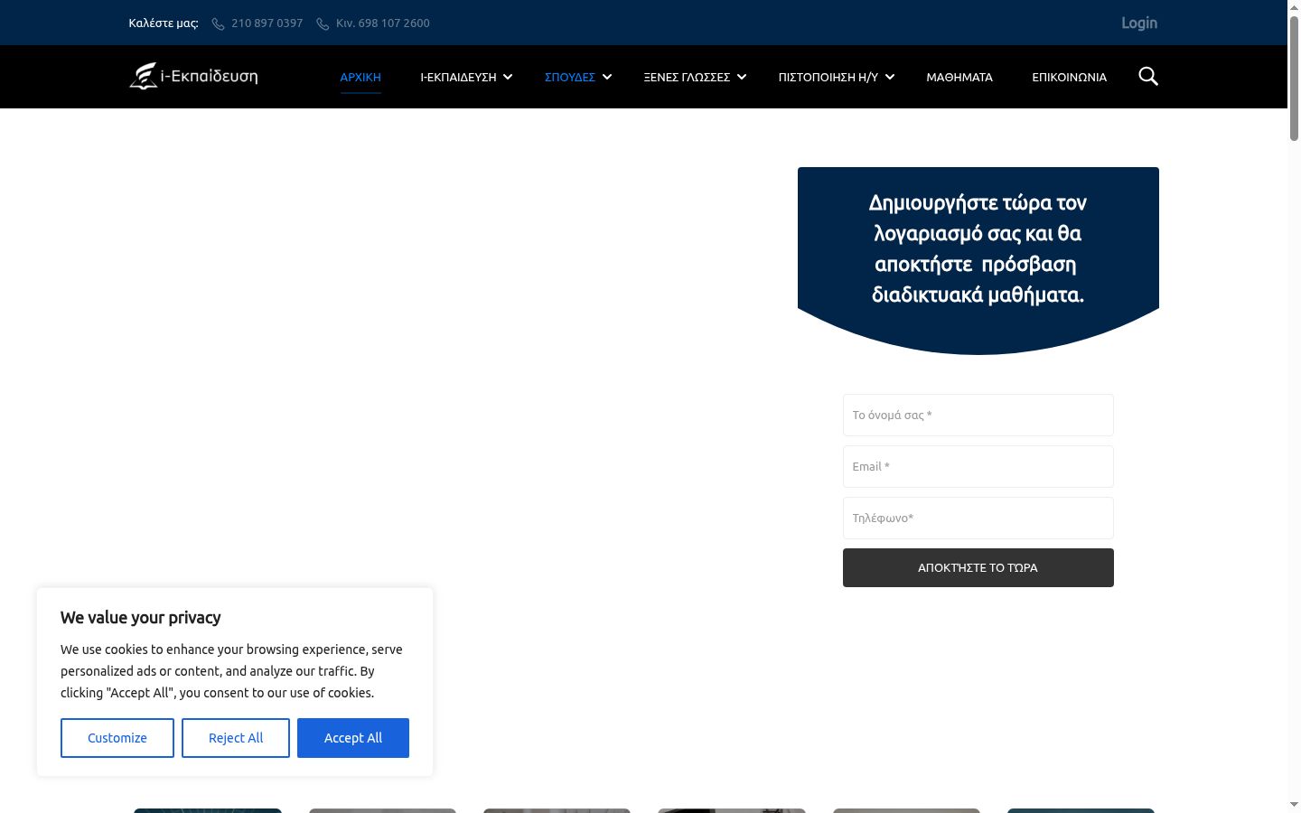Expand the ΠΙΣΤΟΠΟΙΗΣΗ Η/Υ menu chevron
The image size is (1301, 813).
pos(890,77)
